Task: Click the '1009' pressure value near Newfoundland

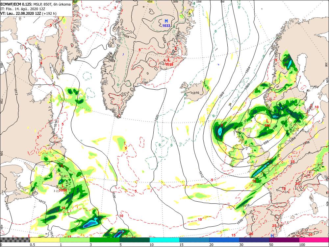Action: [63, 190]
